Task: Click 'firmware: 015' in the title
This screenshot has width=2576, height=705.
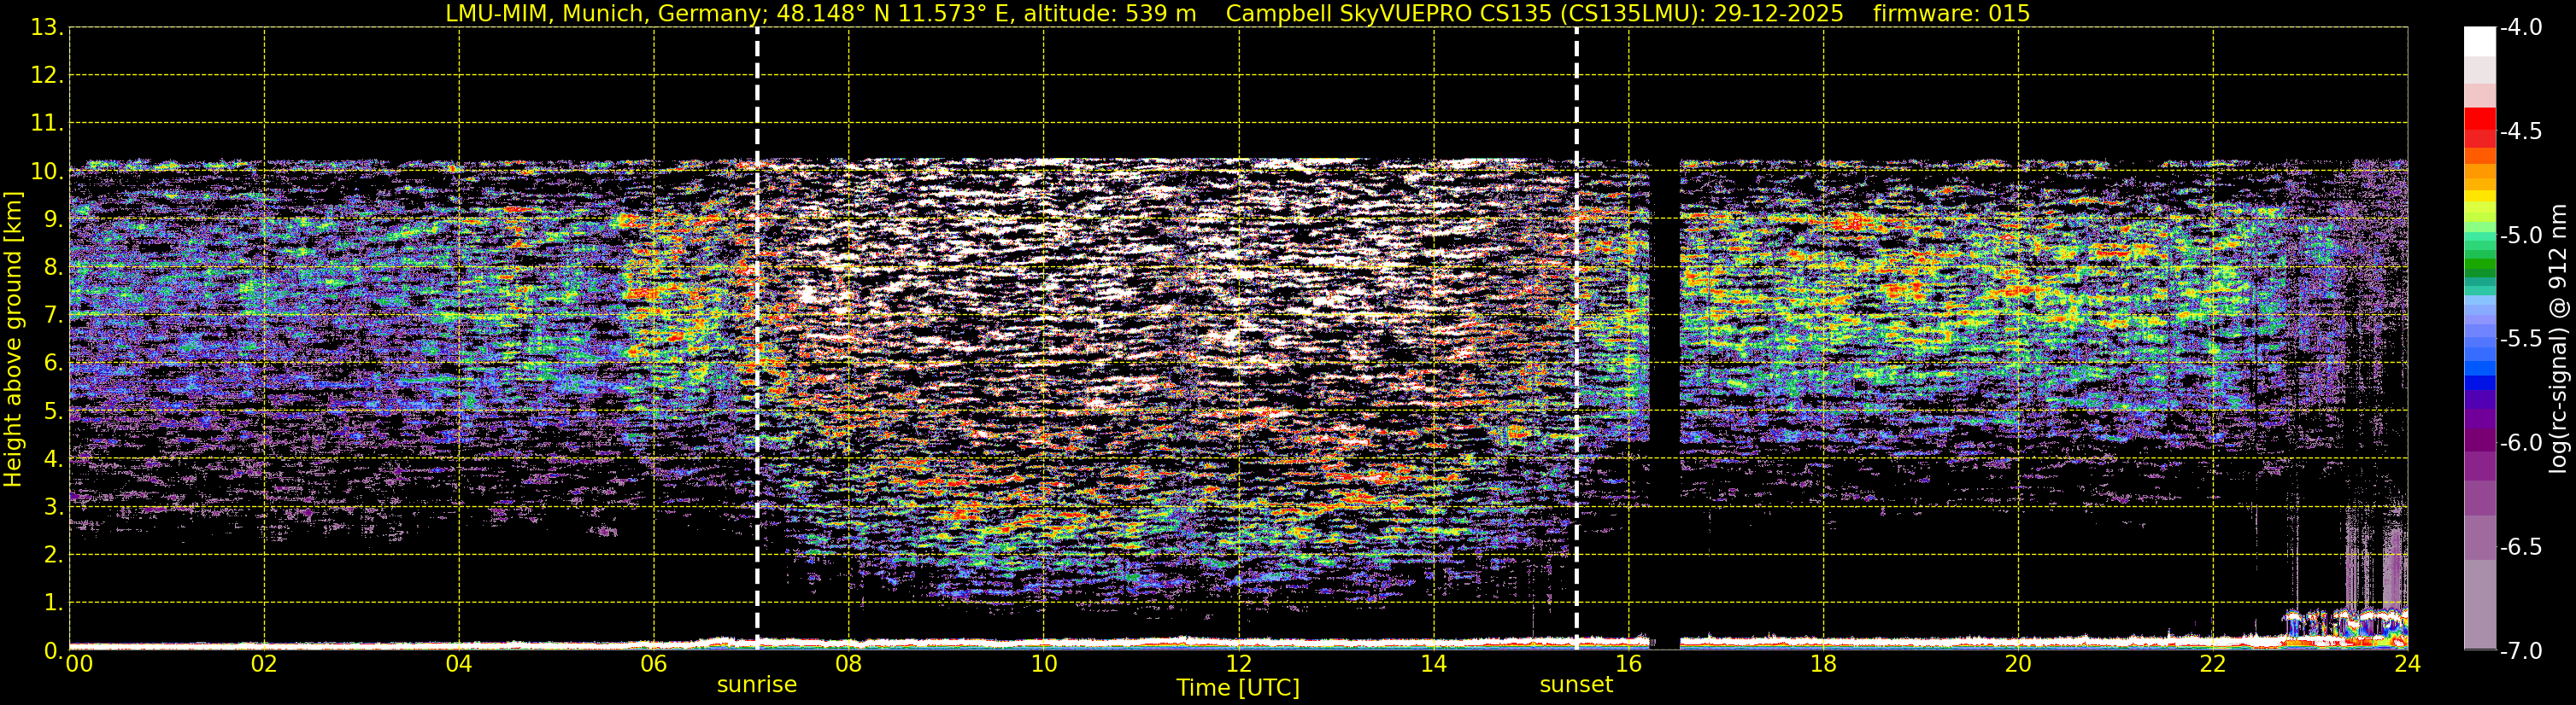Action: 1951,13
